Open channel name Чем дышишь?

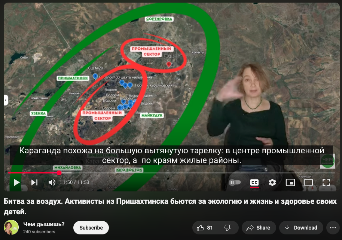click(x=44, y=224)
